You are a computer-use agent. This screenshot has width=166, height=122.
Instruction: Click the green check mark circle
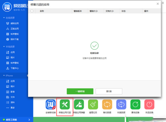tap(94, 46)
